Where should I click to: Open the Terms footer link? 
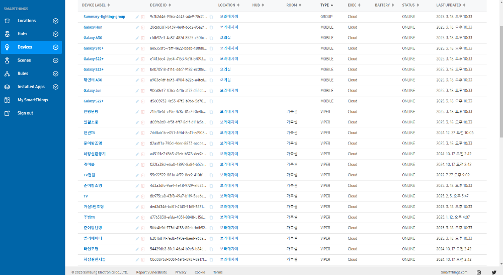pos(218,272)
